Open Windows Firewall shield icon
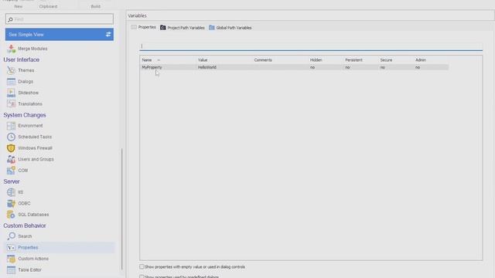This screenshot has height=278, width=495. click(x=11, y=148)
